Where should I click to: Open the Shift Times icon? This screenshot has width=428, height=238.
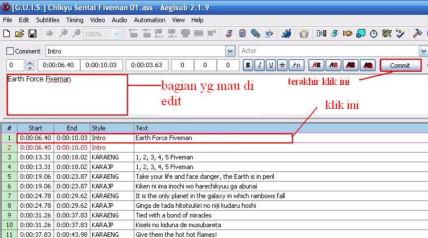[321, 34]
